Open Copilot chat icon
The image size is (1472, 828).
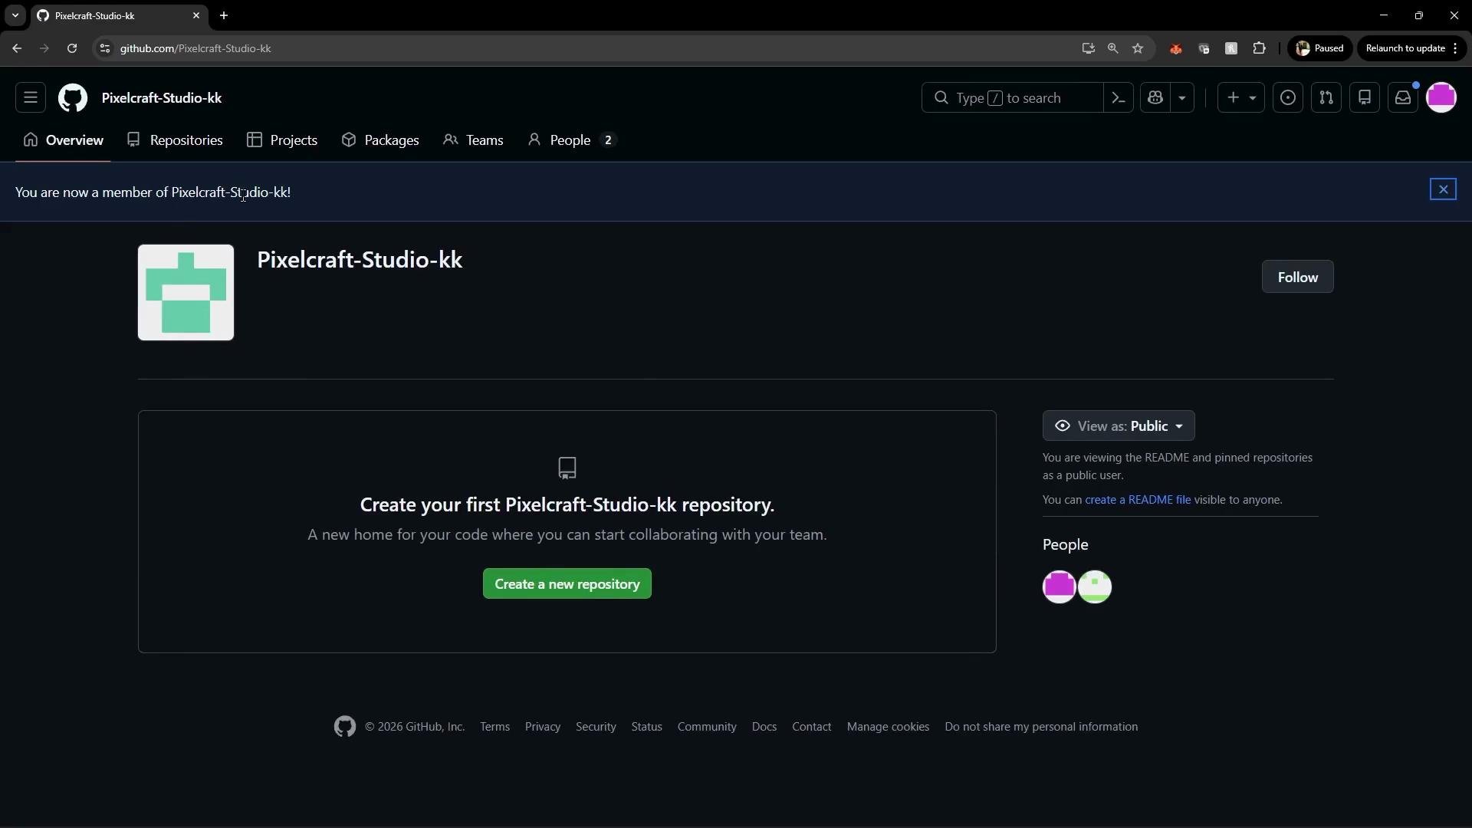(x=1155, y=97)
